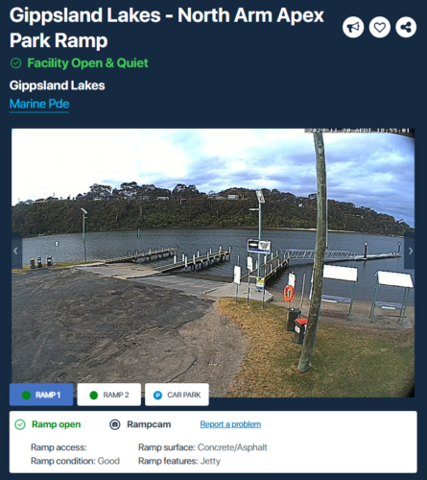Click the green dot on RAMP 2
427x480 pixels.
click(x=93, y=396)
